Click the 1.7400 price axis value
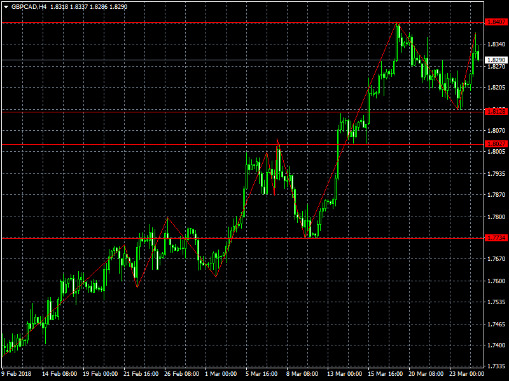 [496, 345]
